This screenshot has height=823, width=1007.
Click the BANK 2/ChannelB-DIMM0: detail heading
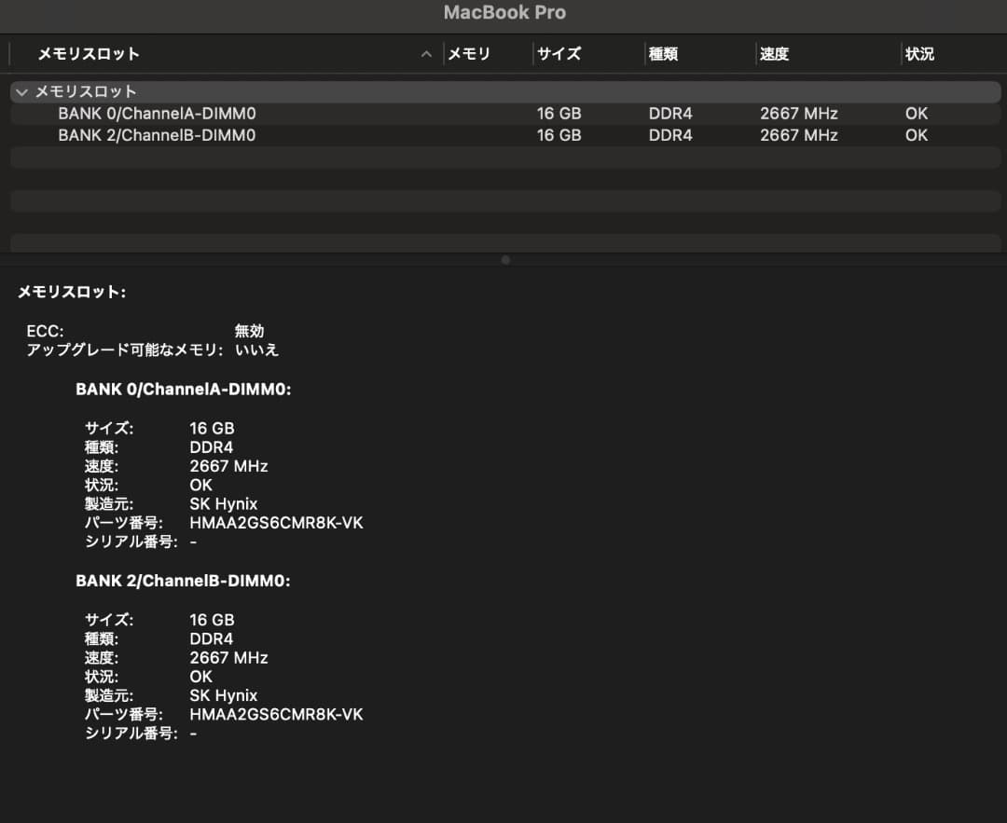tap(183, 581)
